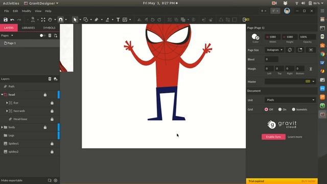This screenshot has width=327, height=184.
Task: Click the Save icon in toolbar
Action: pyautogui.click(x=6, y=19)
